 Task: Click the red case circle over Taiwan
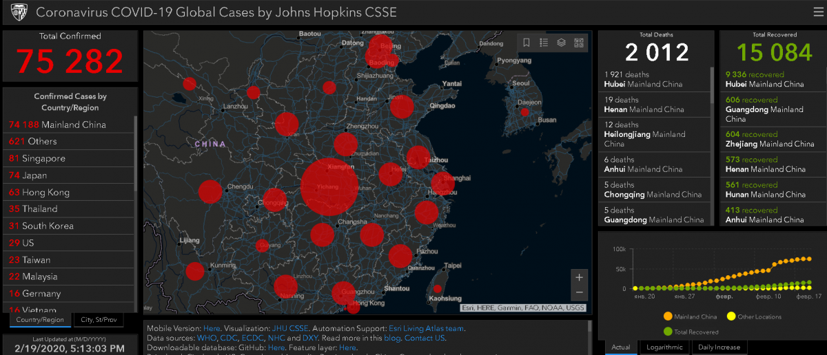(437, 288)
